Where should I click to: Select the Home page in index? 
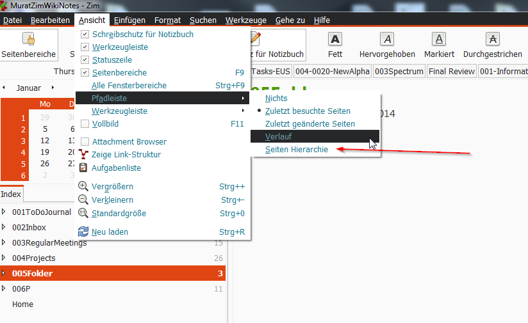tap(22, 304)
